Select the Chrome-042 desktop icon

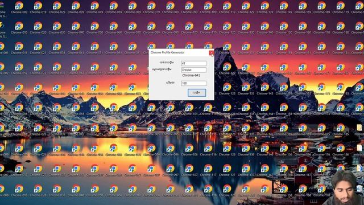pyautogui.click(x=76, y=68)
